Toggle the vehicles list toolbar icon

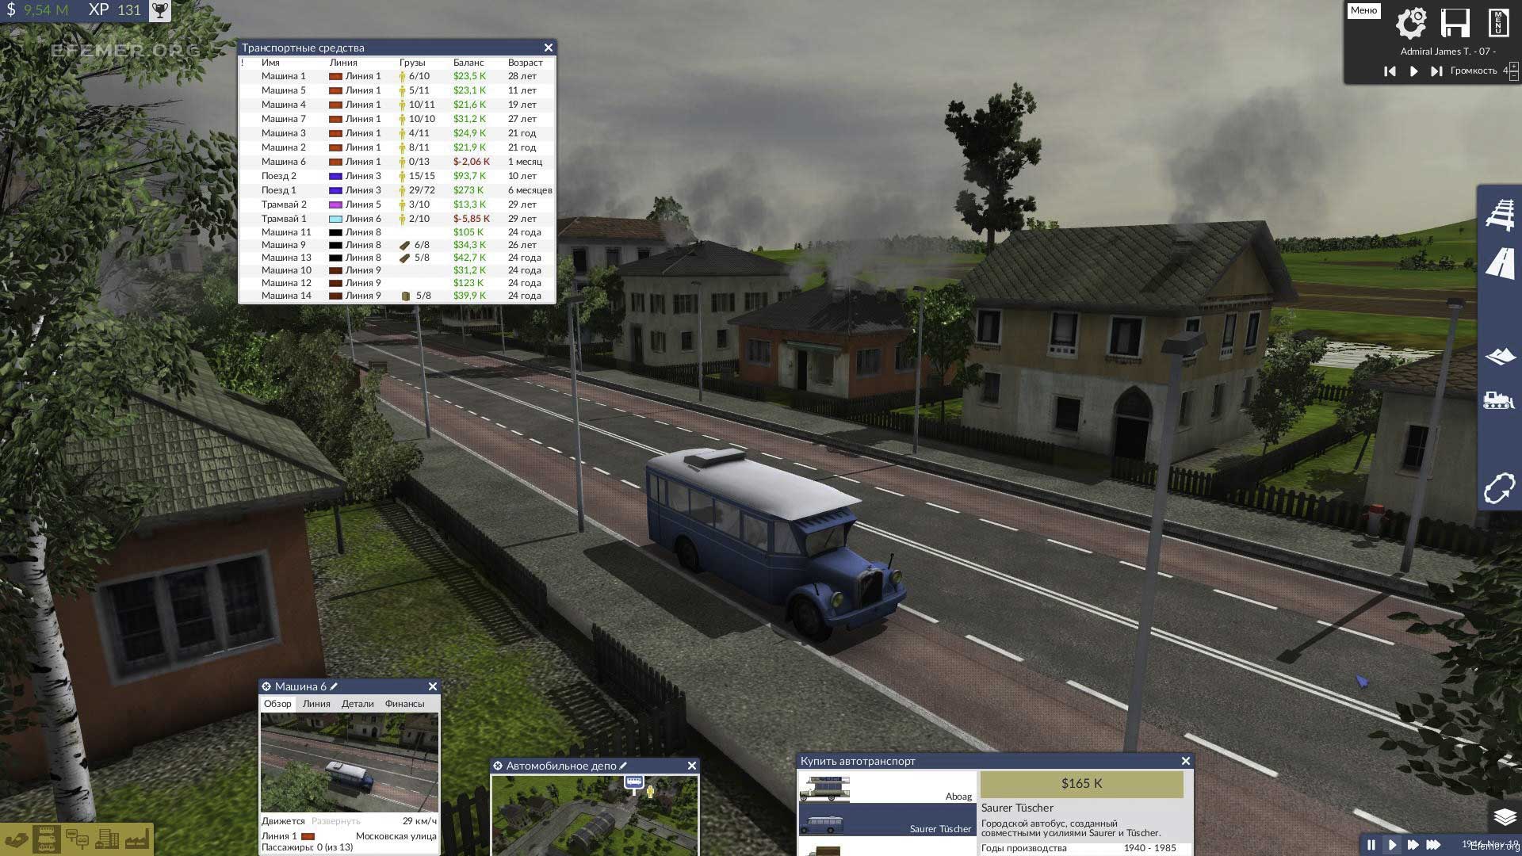[46, 839]
